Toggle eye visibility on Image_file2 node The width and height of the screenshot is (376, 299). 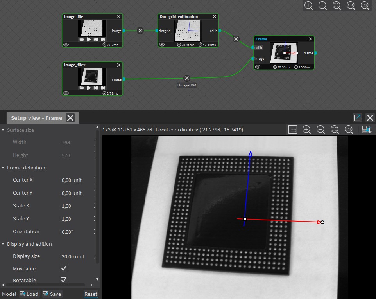tap(66, 93)
